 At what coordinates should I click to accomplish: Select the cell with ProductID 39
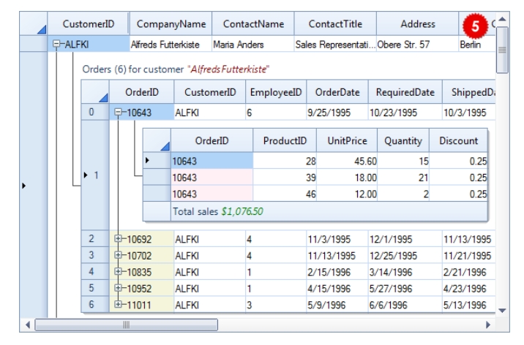click(x=285, y=178)
